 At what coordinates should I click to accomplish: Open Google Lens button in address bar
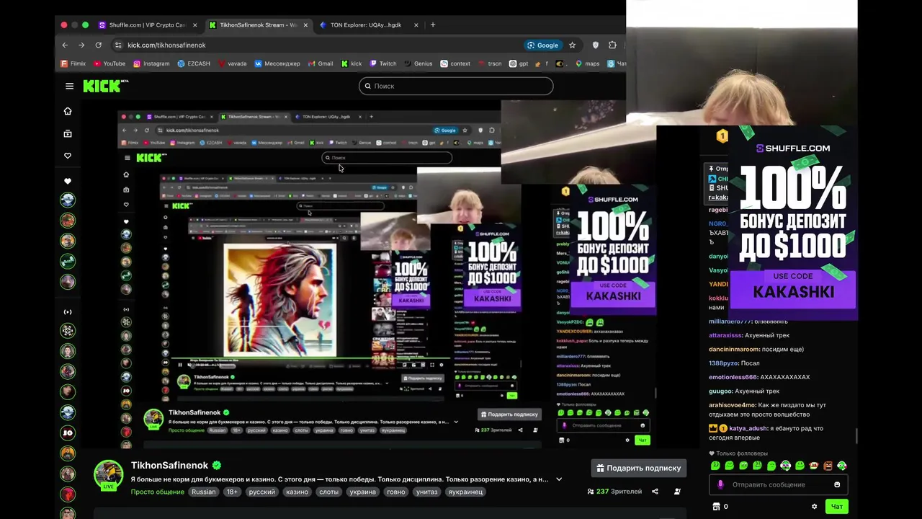click(x=543, y=45)
